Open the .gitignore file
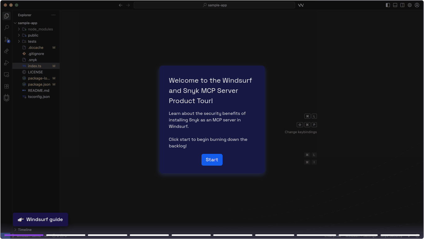The image size is (424, 239). click(x=36, y=54)
